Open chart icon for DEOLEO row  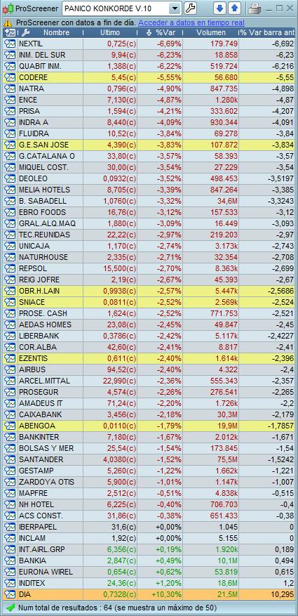pos(9,178)
